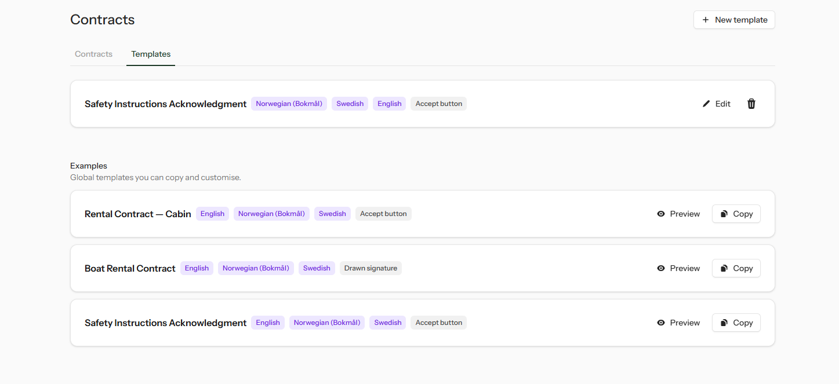Preview the example Safety Instructions Acknowledgment template

(x=678, y=323)
